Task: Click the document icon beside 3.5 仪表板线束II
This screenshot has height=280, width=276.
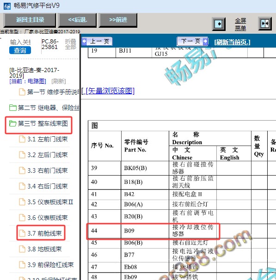Action: 22,202
